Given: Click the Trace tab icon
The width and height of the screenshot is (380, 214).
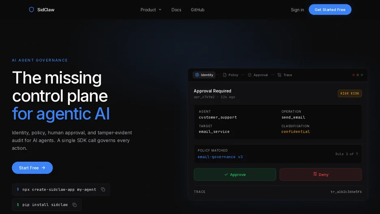Looking at the screenshot, I should [x=279, y=75].
